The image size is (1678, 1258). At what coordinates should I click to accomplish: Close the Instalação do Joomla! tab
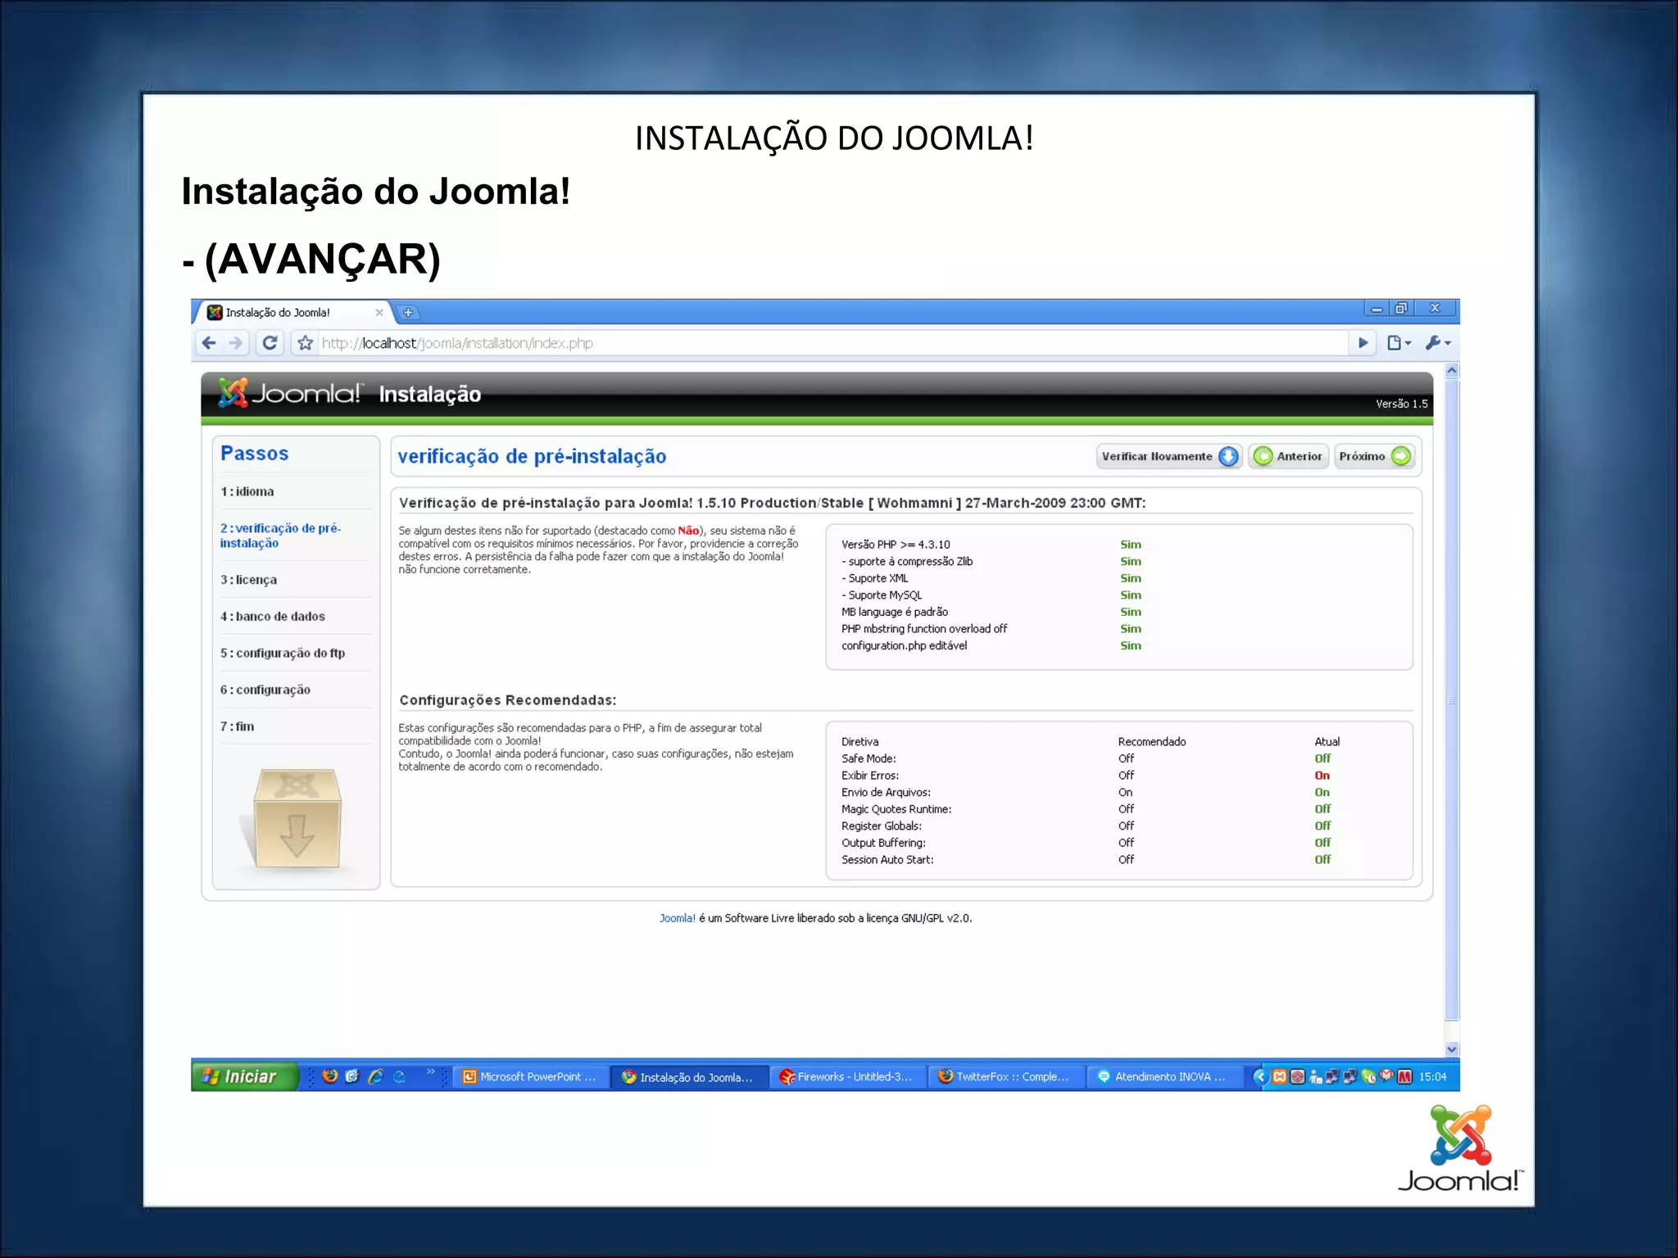[x=379, y=312]
